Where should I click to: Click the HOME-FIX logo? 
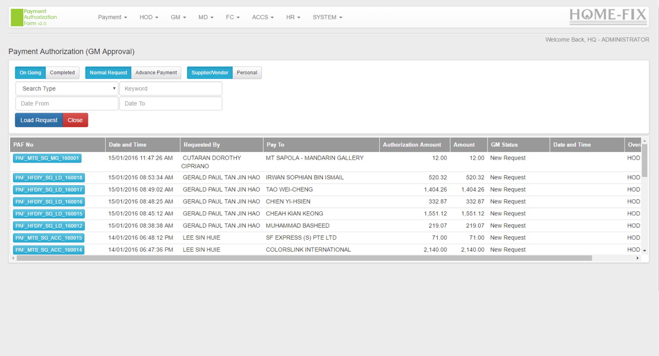(607, 16)
